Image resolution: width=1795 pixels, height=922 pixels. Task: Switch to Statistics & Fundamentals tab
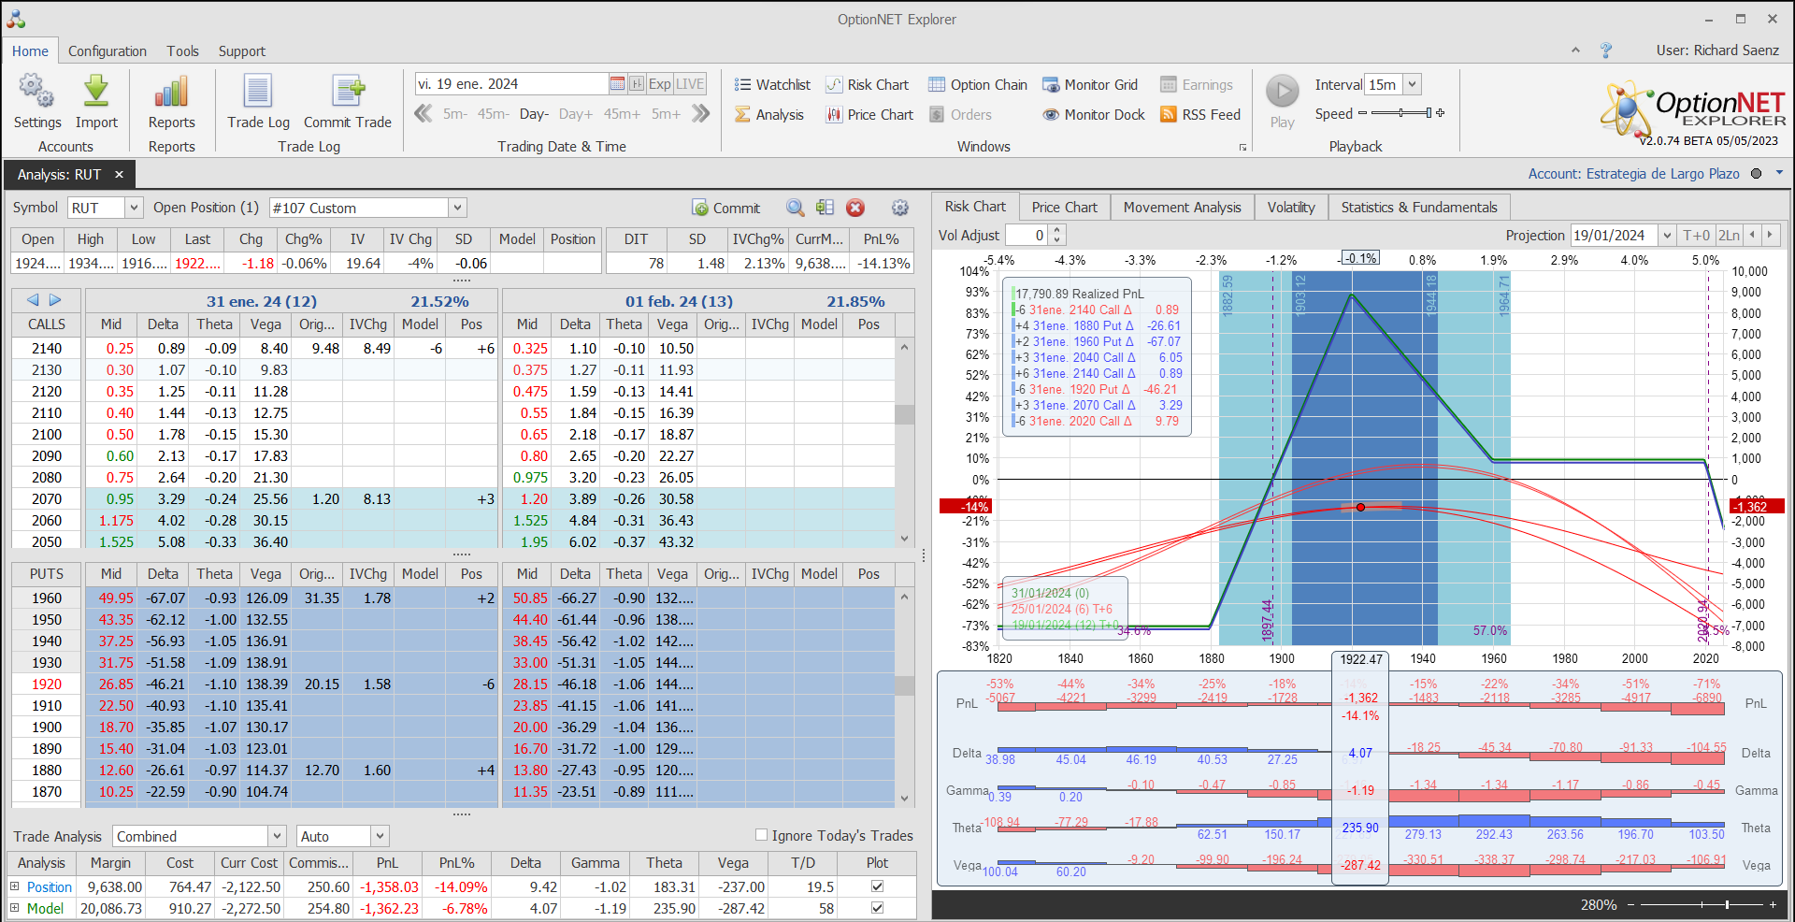point(1419,208)
